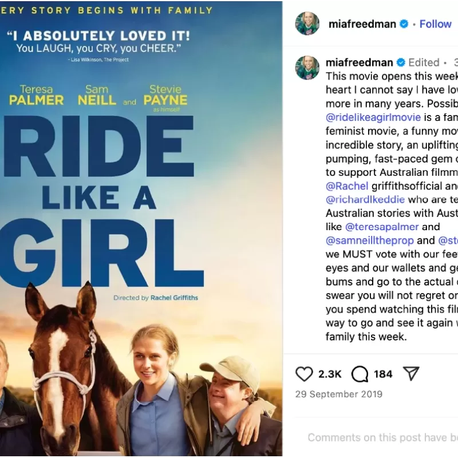458x458 pixels.
Task: Click the 184 comments count
Action: pyautogui.click(x=383, y=374)
